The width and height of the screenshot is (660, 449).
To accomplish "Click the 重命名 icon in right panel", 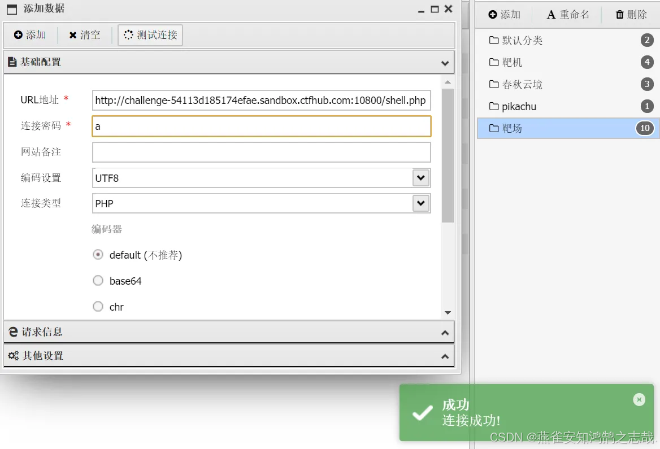I will (x=550, y=15).
